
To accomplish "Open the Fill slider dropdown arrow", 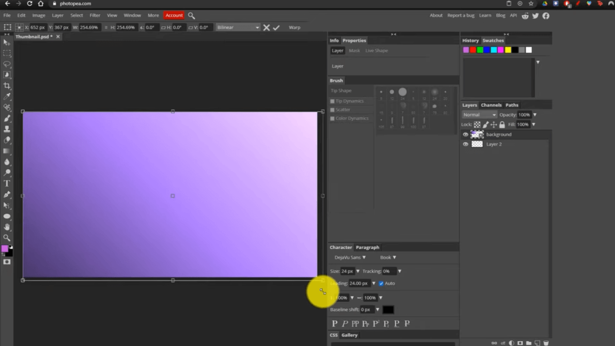I will (533, 124).
